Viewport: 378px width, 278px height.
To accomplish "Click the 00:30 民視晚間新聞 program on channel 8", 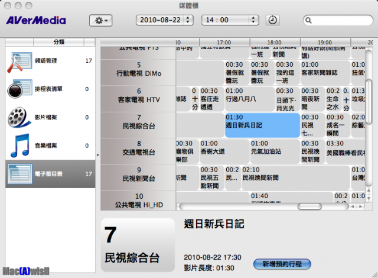I will click(x=312, y=151).
